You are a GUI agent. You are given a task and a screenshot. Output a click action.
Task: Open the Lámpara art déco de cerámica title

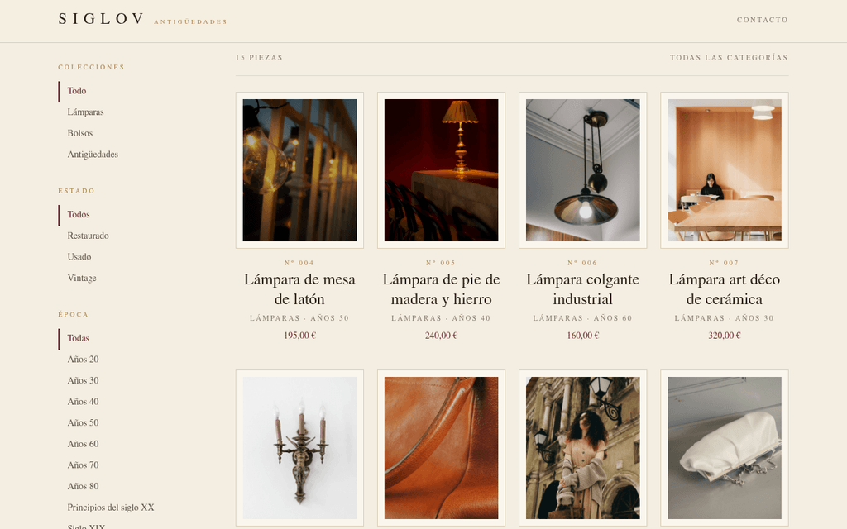725,289
